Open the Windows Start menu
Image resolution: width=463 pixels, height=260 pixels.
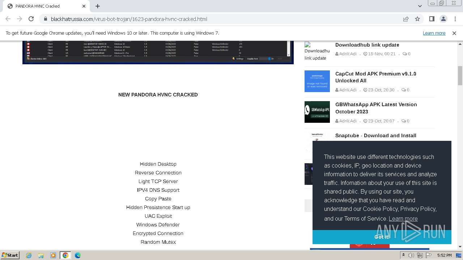10,255
